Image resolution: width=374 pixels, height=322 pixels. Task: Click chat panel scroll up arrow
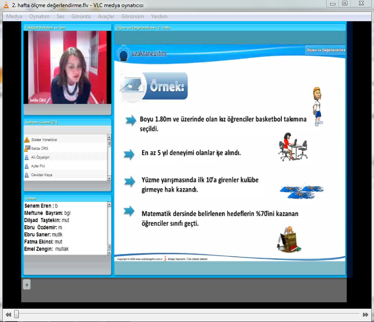click(x=109, y=204)
